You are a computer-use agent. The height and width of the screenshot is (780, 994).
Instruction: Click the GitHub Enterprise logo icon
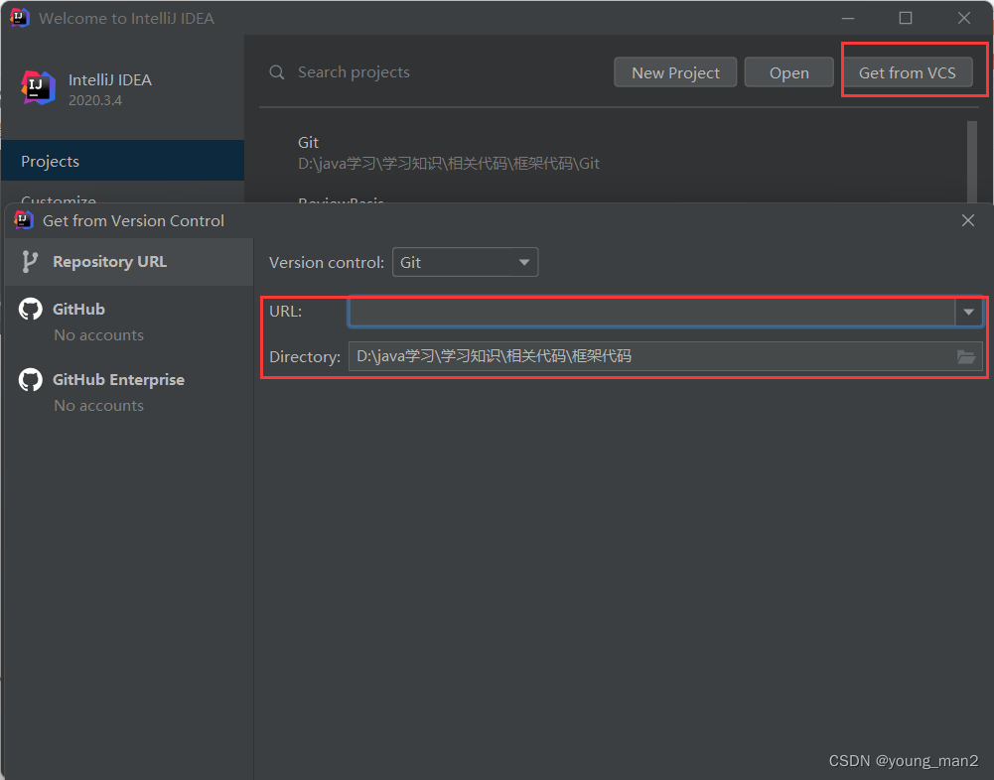click(31, 379)
